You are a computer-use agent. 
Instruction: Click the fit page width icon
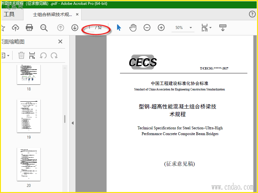click(204, 28)
